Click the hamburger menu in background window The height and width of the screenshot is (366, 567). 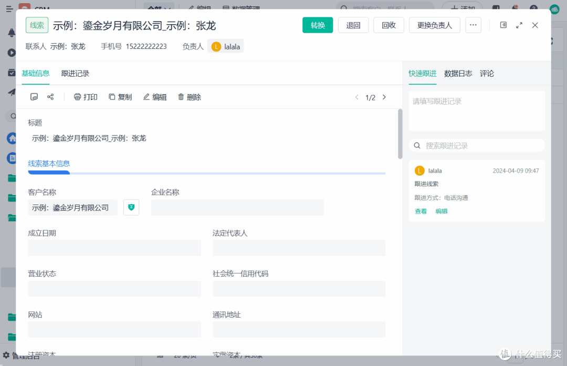click(9, 9)
